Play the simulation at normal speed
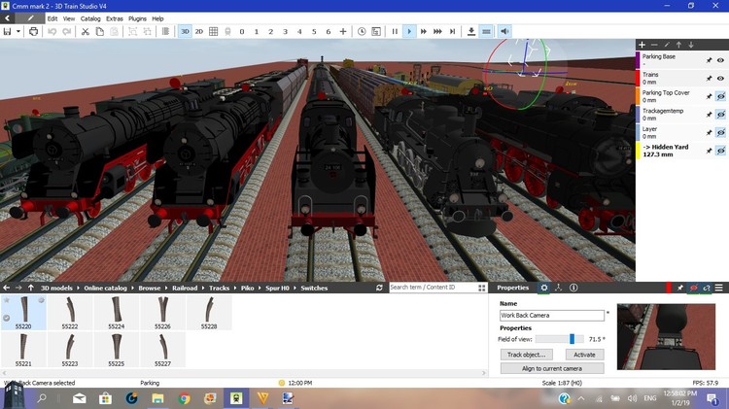This screenshot has height=409, width=729. [x=409, y=32]
